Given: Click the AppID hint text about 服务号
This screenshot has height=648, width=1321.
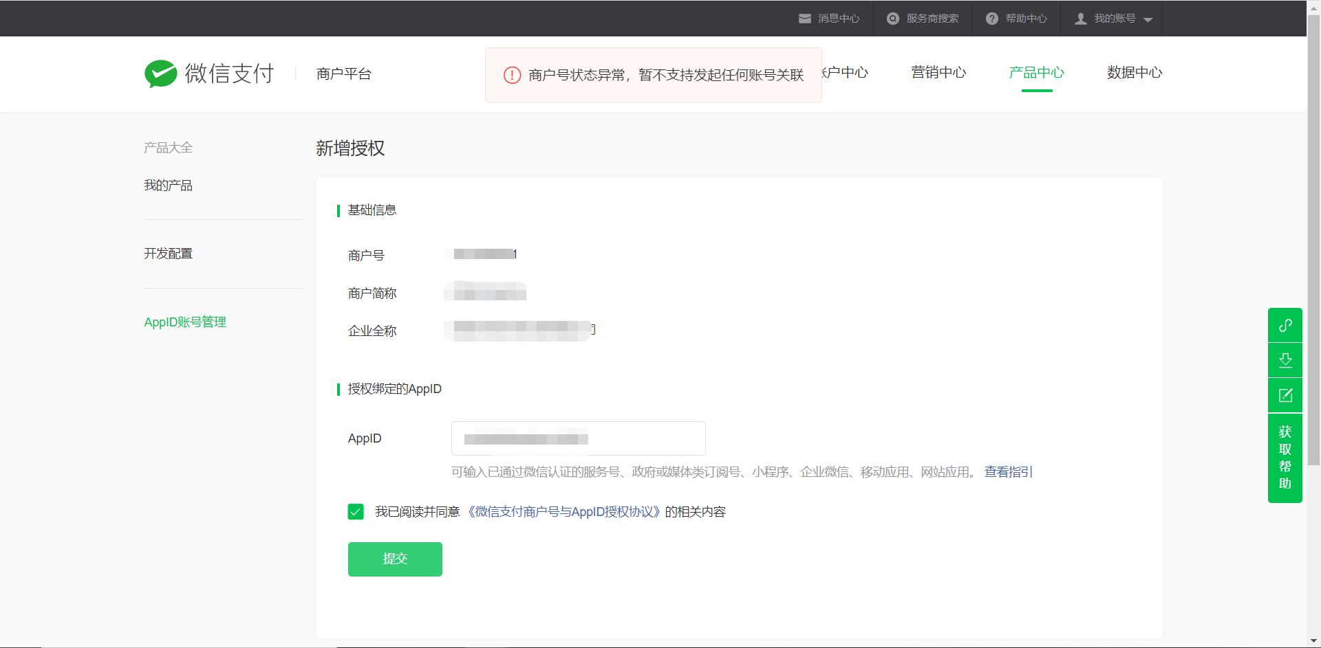Looking at the screenshot, I should pos(713,472).
